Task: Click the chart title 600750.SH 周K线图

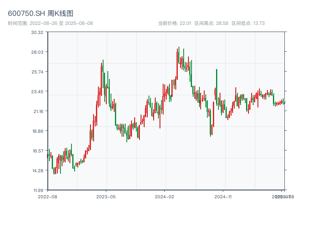Action: click(x=41, y=13)
